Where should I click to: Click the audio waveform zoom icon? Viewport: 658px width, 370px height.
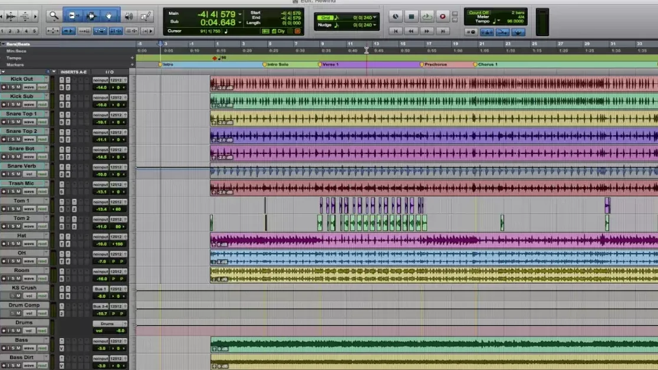pyautogui.click(x=11, y=17)
